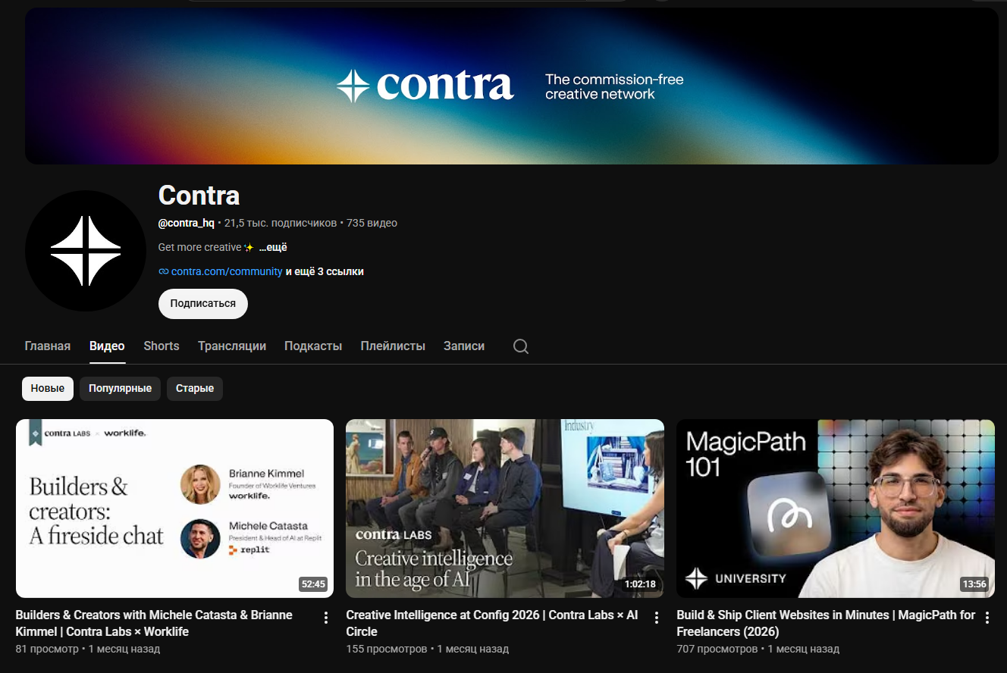Click the 1:02:18 duration badge
Viewport: 1007px width, 673px height.
click(640, 584)
